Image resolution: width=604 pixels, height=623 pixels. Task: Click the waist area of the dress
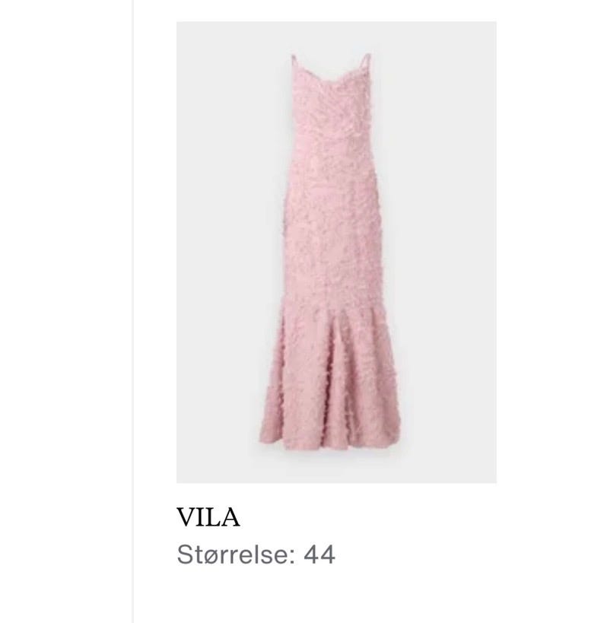pyautogui.click(x=331, y=175)
